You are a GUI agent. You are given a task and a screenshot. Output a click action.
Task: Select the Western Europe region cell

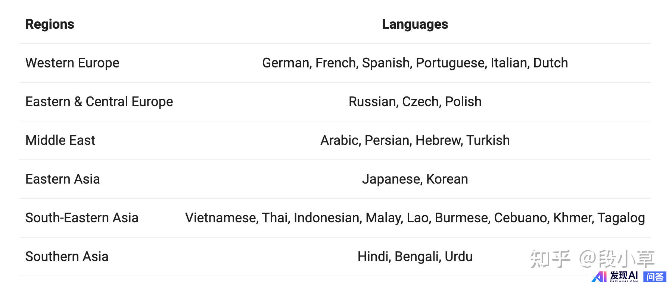tap(72, 63)
